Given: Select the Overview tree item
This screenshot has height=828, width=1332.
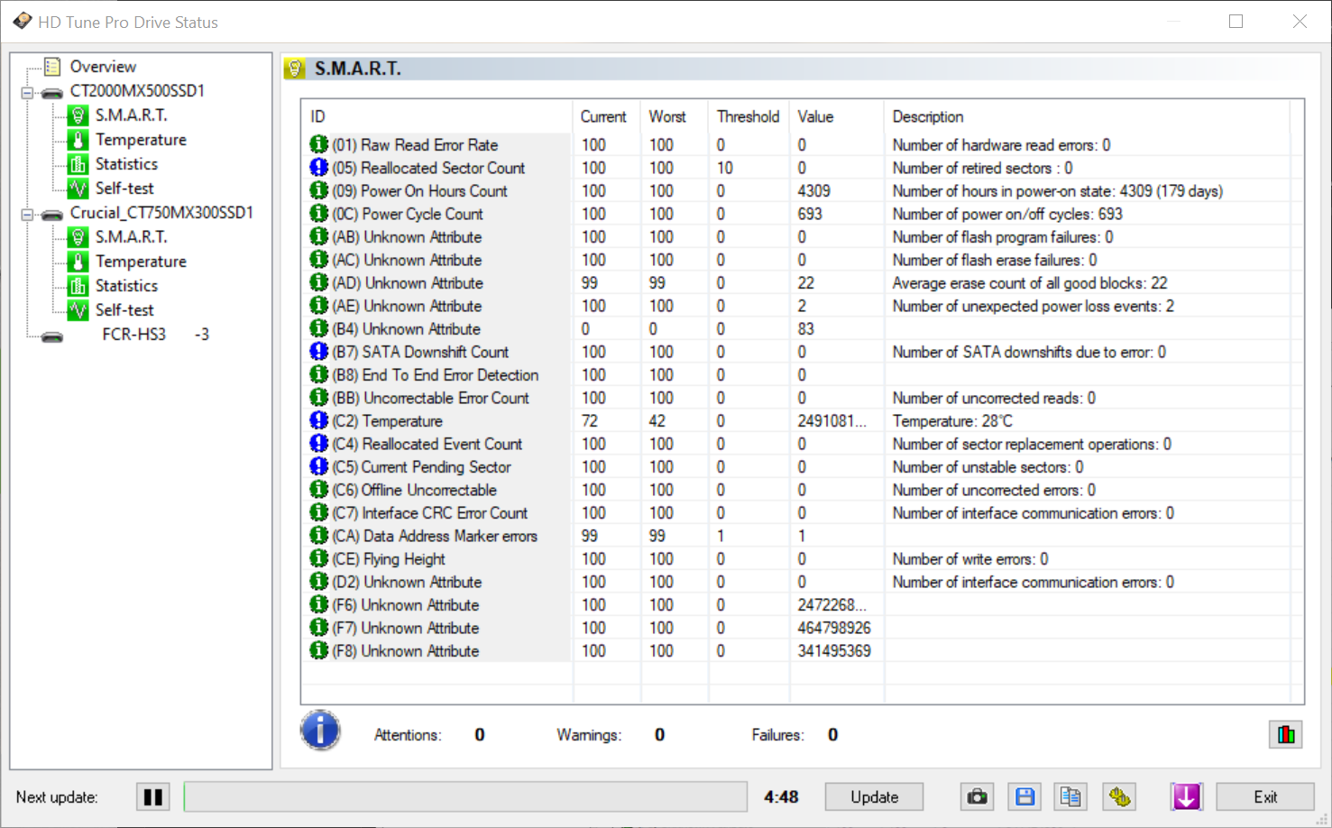Looking at the screenshot, I should 103,67.
